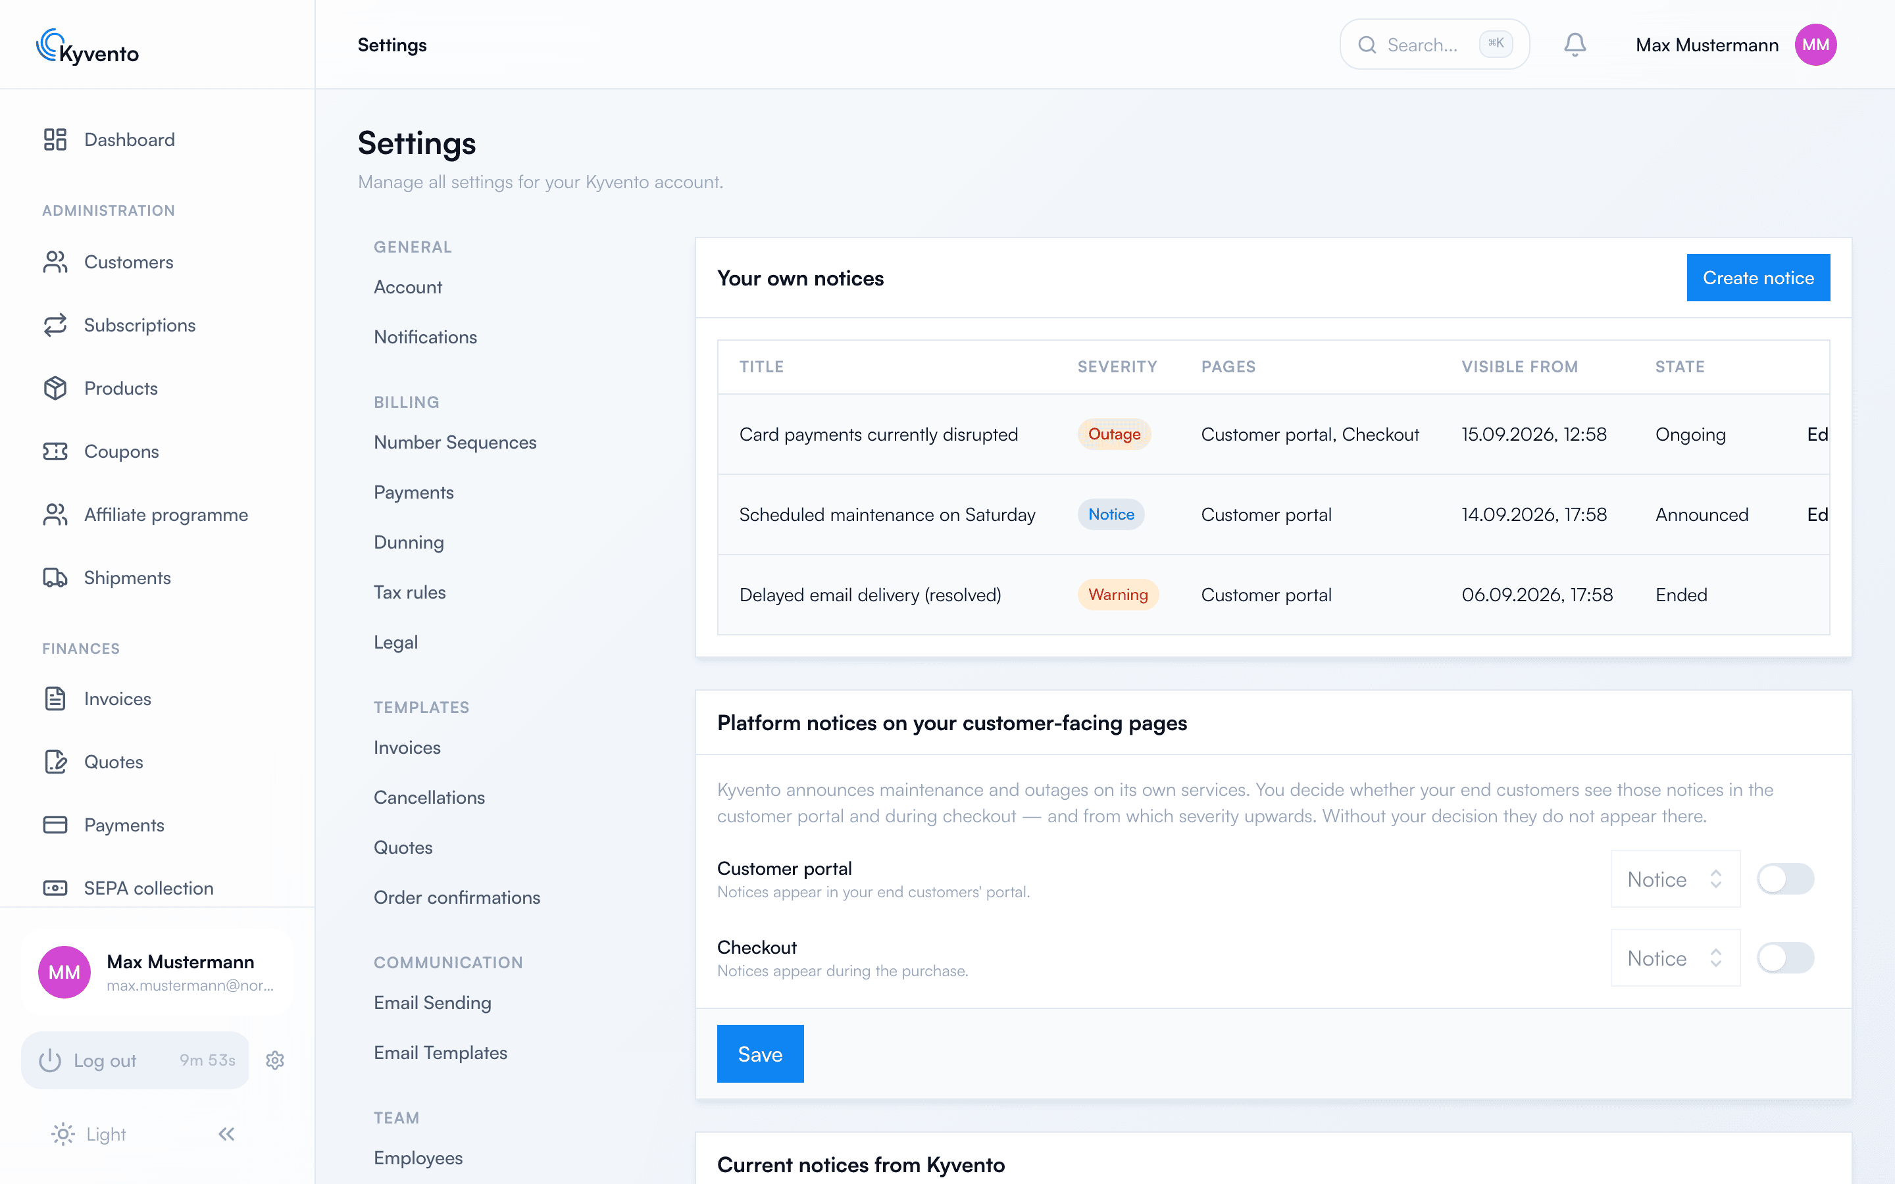The image size is (1895, 1184).
Task: Enable the Customer portal platform notices toggle
Action: pyautogui.click(x=1785, y=879)
